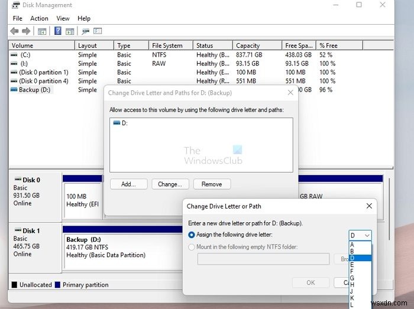This screenshot has width=414, height=309.
Task: Click the Primary partition blue legend swatch
Action: pos(57,285)
